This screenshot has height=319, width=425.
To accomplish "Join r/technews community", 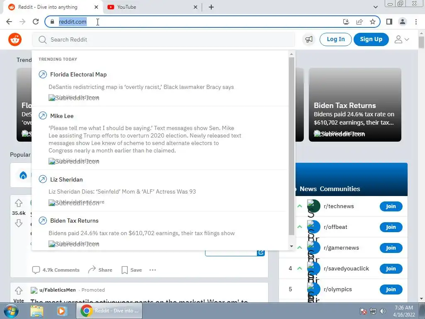I will [x=391, y=206].
